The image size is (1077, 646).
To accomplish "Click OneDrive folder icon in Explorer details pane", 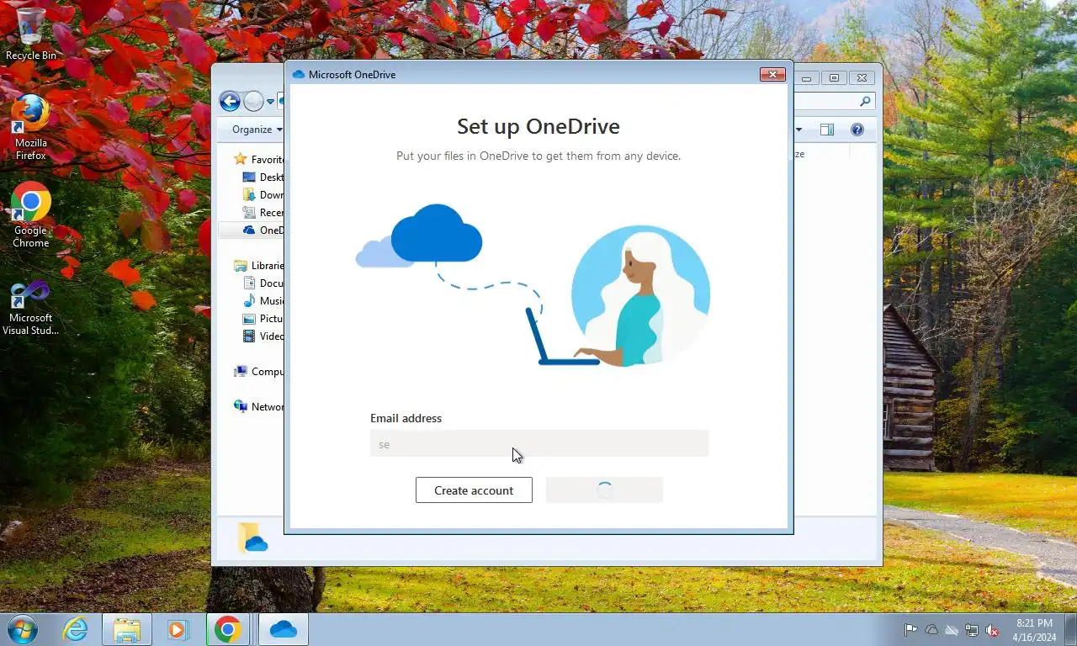I will 252,537.
